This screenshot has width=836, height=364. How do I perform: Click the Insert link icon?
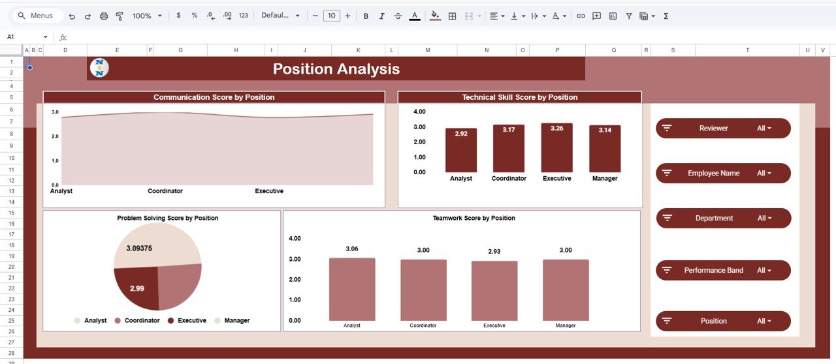click(x=581, y=16)
